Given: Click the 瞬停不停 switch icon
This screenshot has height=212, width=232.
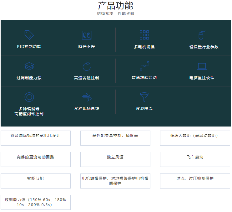Looking at the screenshot, I should tap(87, 35).
